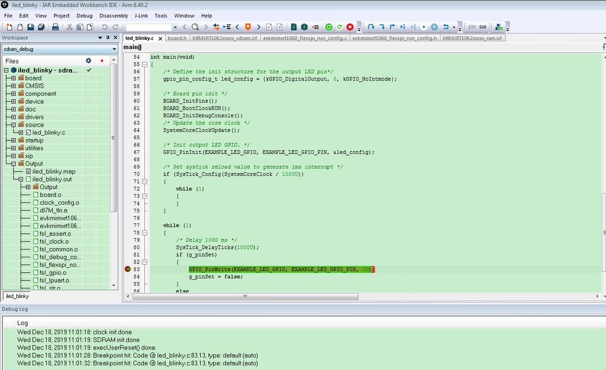
Task: Click the Toggle Breakpoint toolbar icon
Action: 315,27
